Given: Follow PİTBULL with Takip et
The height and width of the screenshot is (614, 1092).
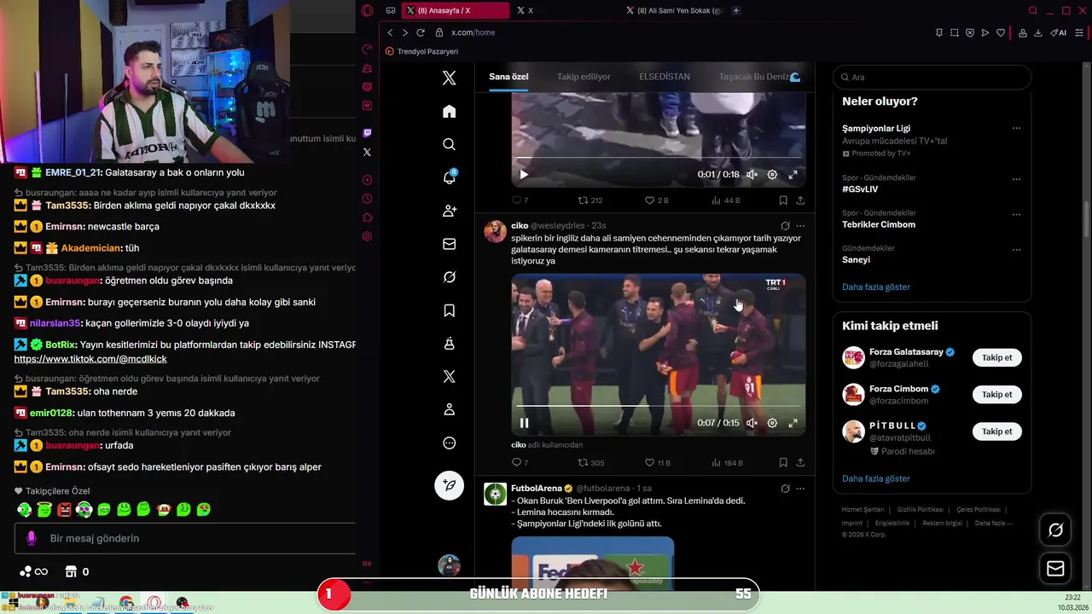Looking at the screenshot, I should click(996, 431).
